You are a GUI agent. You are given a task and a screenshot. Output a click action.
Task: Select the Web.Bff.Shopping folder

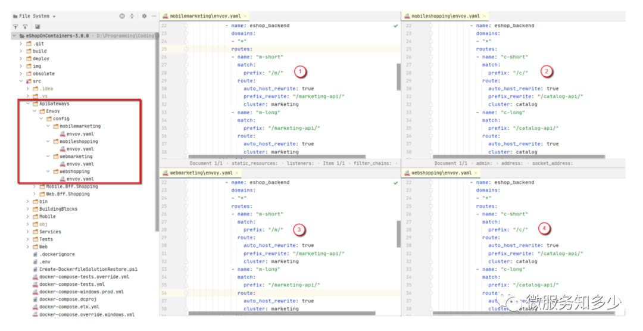(68, 194)
